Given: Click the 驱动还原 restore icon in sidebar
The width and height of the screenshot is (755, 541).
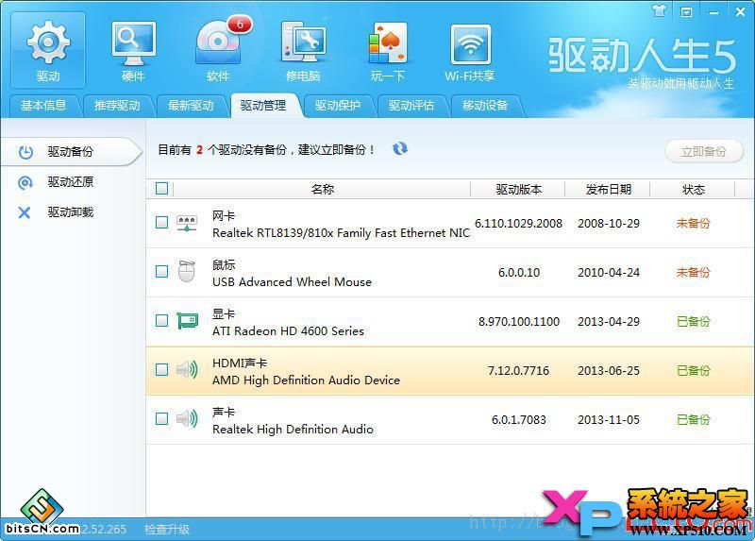Looking at the screenshot, I should point(25,182).
